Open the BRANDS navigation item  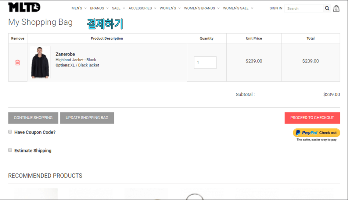[97, 8]
